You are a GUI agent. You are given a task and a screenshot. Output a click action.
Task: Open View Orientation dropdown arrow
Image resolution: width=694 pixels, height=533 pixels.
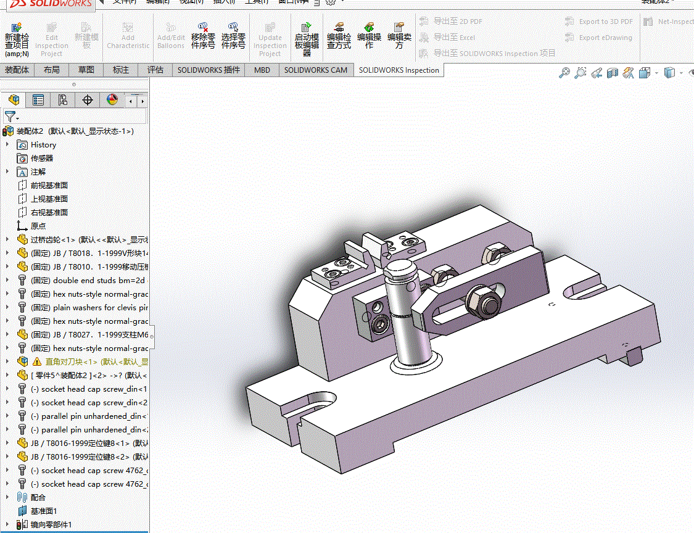pos(658,73)
